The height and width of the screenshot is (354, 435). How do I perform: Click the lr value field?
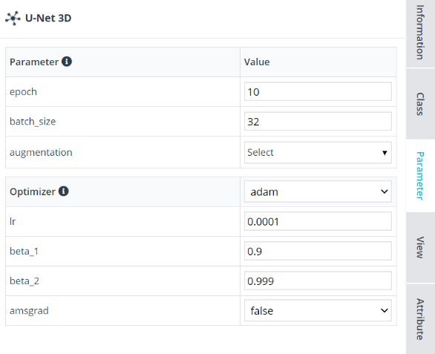pos(318,221)
